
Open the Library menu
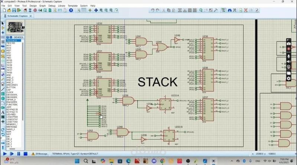[62, 6]
